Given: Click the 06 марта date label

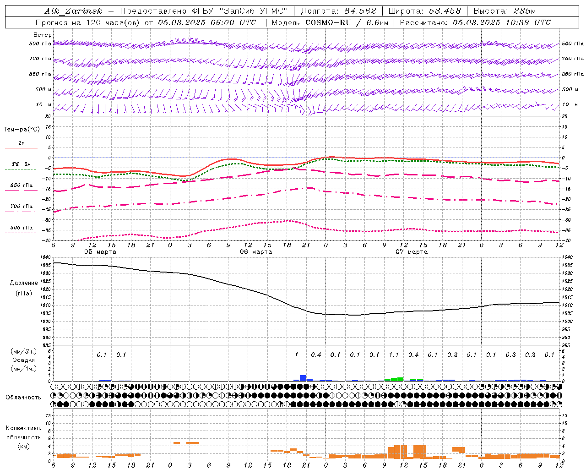Looking at the screenshot, I should [256, 251].
